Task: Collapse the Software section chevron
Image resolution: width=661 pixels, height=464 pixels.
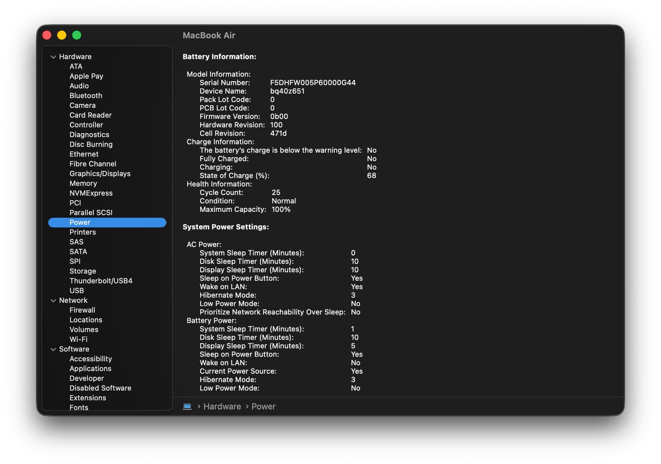Action: coord(53,349)
